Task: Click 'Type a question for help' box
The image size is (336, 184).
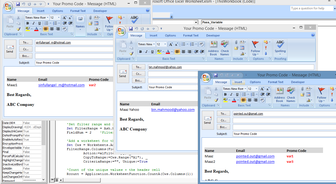Action: 312,8
